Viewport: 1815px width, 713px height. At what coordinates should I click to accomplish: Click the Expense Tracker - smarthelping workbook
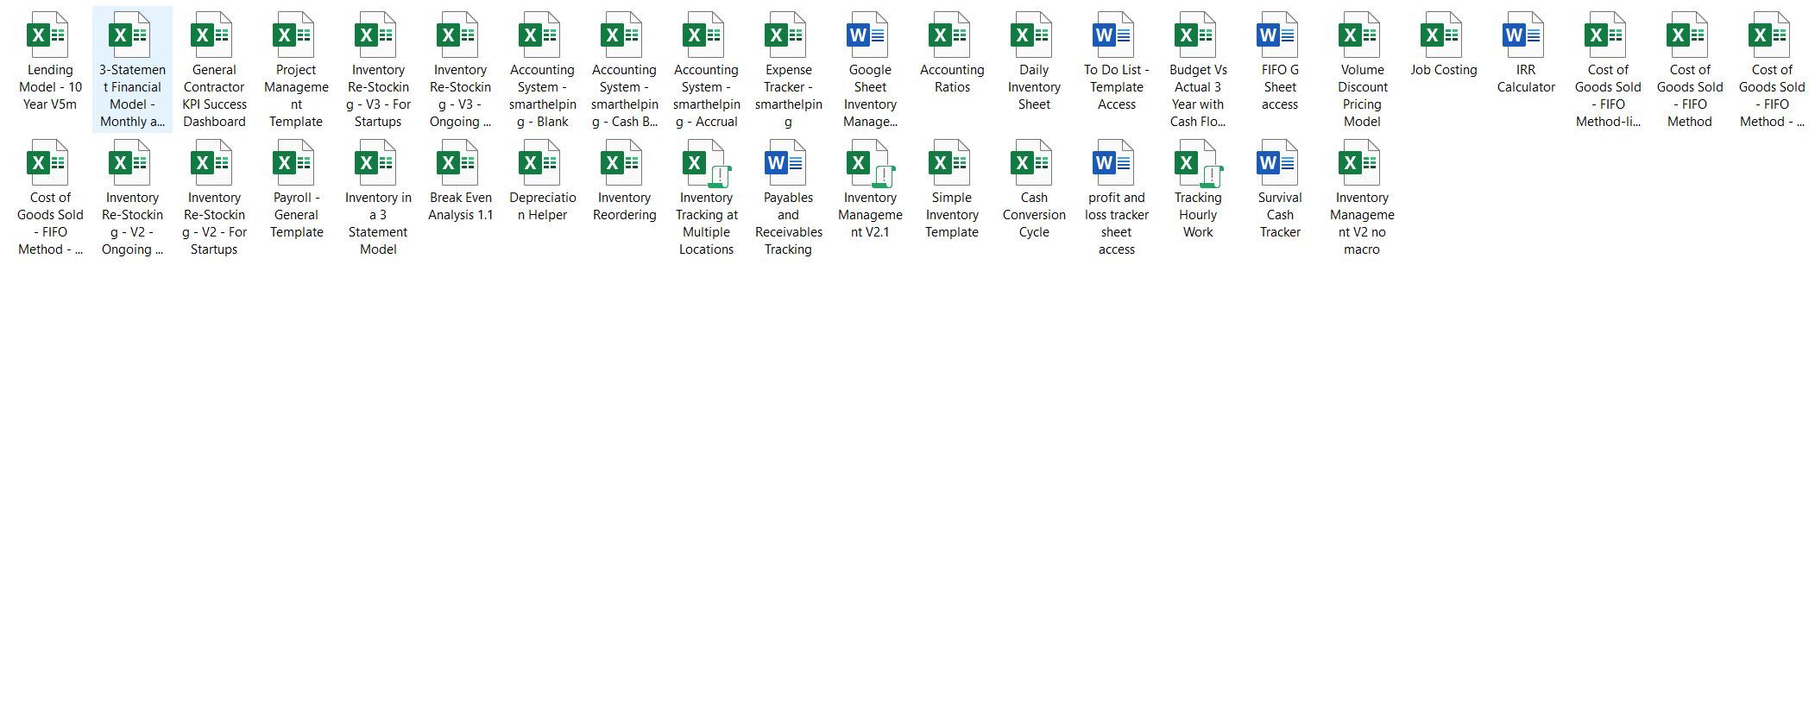(x=787, y=35)
